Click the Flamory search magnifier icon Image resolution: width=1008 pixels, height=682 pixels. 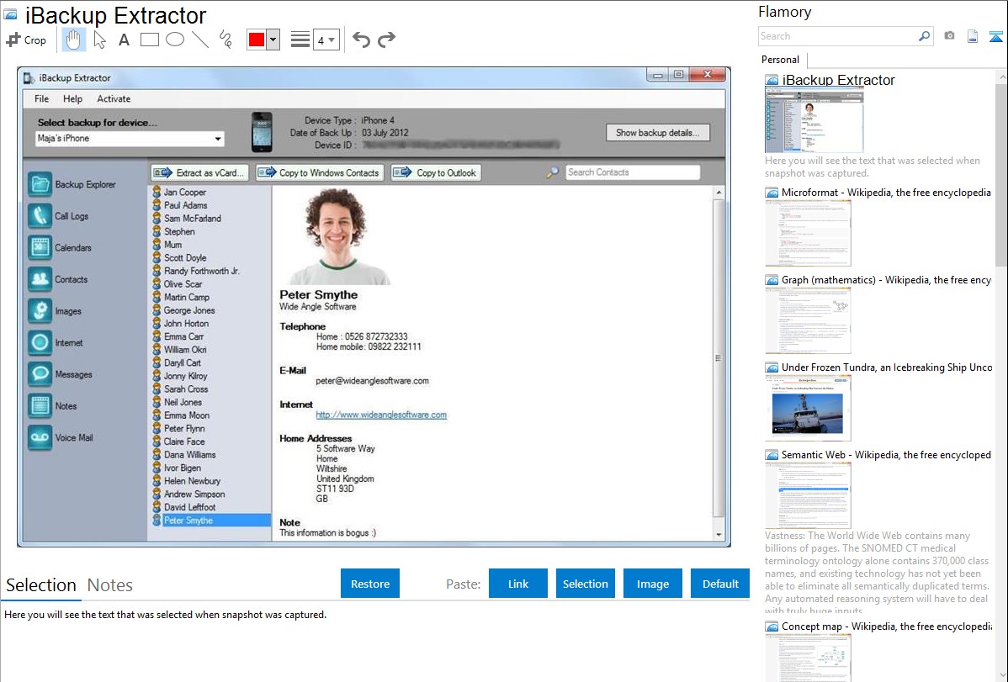[924, 36]
